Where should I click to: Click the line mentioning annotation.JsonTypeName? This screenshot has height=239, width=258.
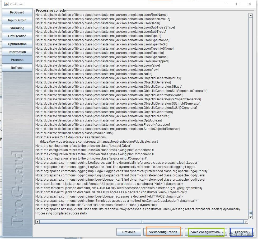point(101,57)
